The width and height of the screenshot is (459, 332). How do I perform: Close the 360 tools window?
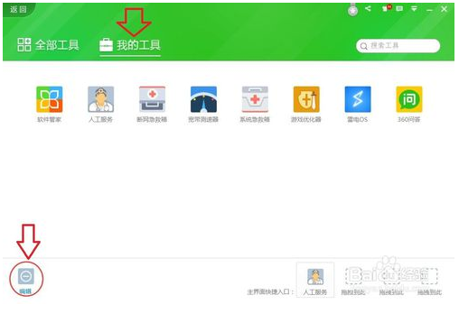coord(444,9)
